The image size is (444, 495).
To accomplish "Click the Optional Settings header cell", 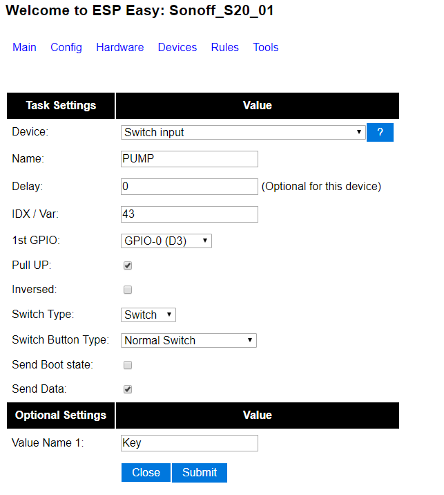I will point(61,415).
